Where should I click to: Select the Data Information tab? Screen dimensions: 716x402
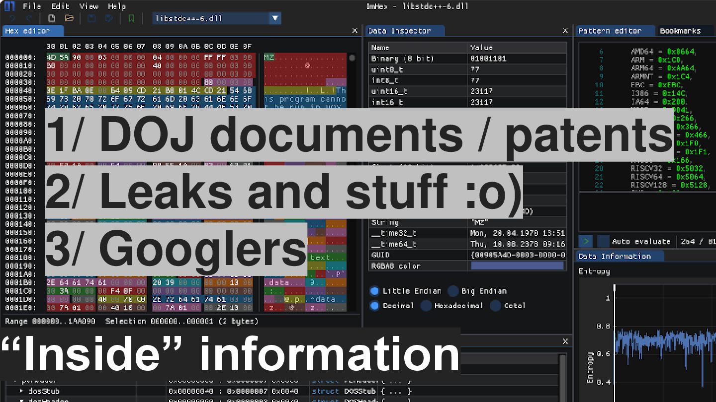620,256
